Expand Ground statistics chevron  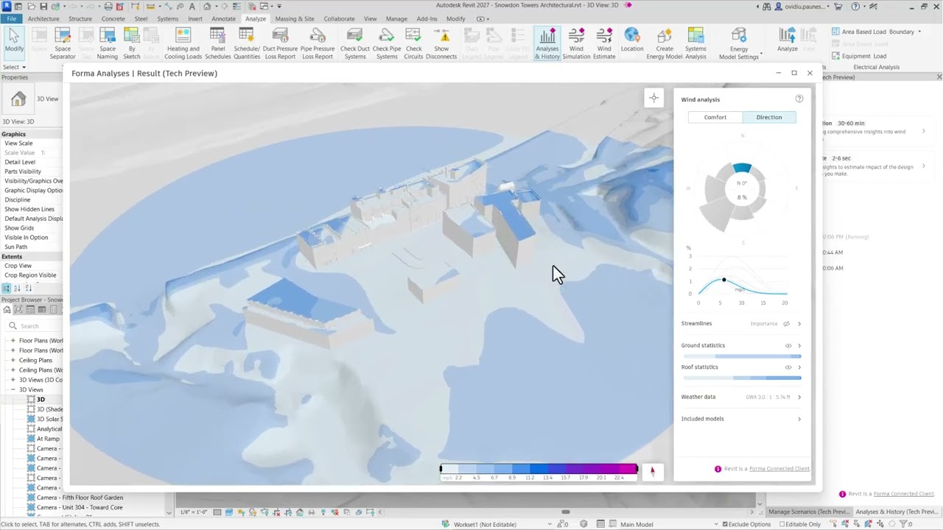coord(799,345)
